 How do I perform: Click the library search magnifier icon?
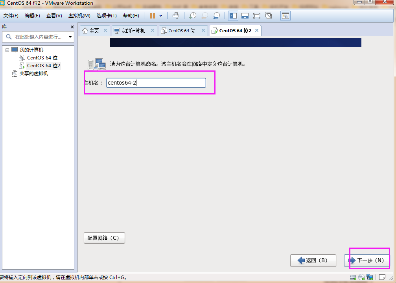click(x=9, y=37)
